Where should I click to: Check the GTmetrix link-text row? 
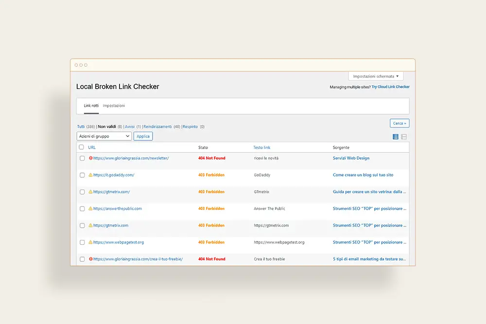82,192
